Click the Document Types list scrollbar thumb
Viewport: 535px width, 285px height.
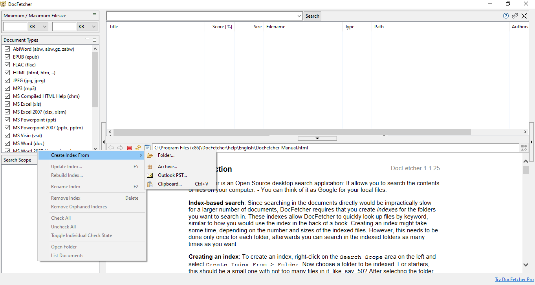95,79
